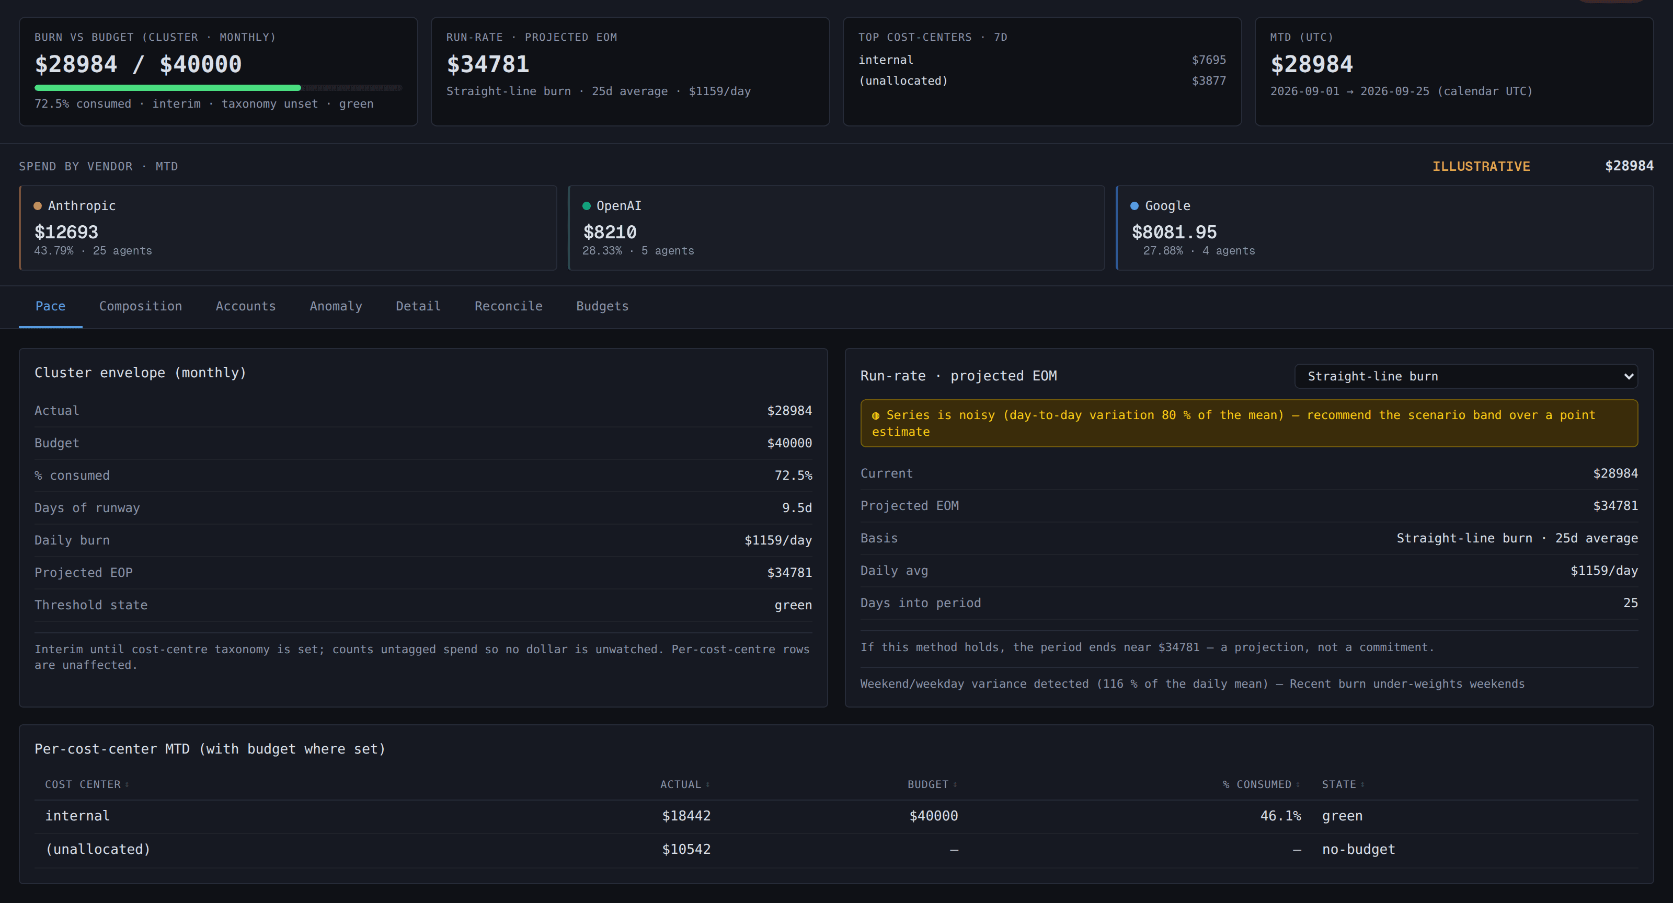This screenshot has width=1673, height=903.
Task: Click the Projected EOP $34781 row
Action: tap(423, 573)
